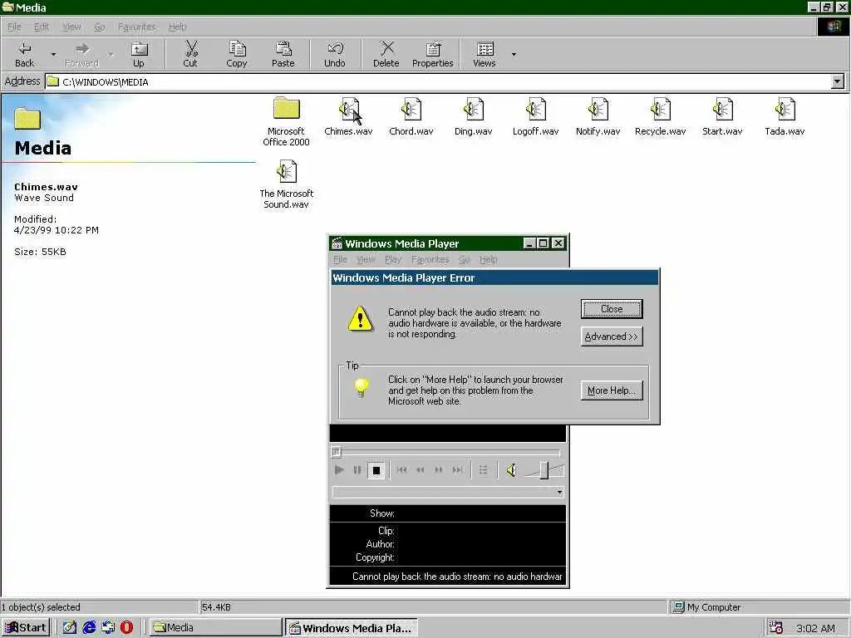Click the Windows logo throbber in Explorer
Screen dimensions: 851x638
pyautogui.click(x=833, y=27)
